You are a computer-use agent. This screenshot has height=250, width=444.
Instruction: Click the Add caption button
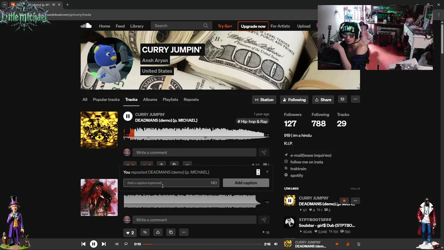point(246,183)
